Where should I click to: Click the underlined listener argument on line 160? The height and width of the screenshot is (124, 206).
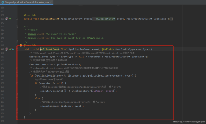(x=98, y=91)
